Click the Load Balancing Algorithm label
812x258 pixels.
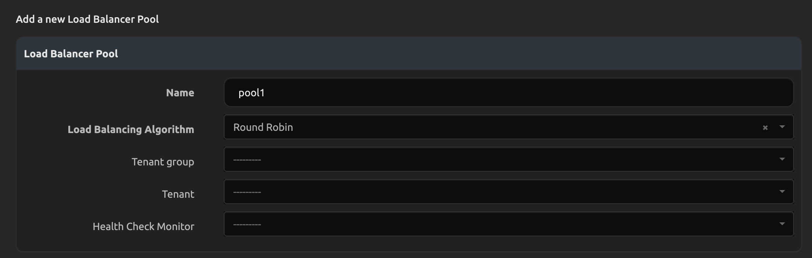[x=131, y=129]
